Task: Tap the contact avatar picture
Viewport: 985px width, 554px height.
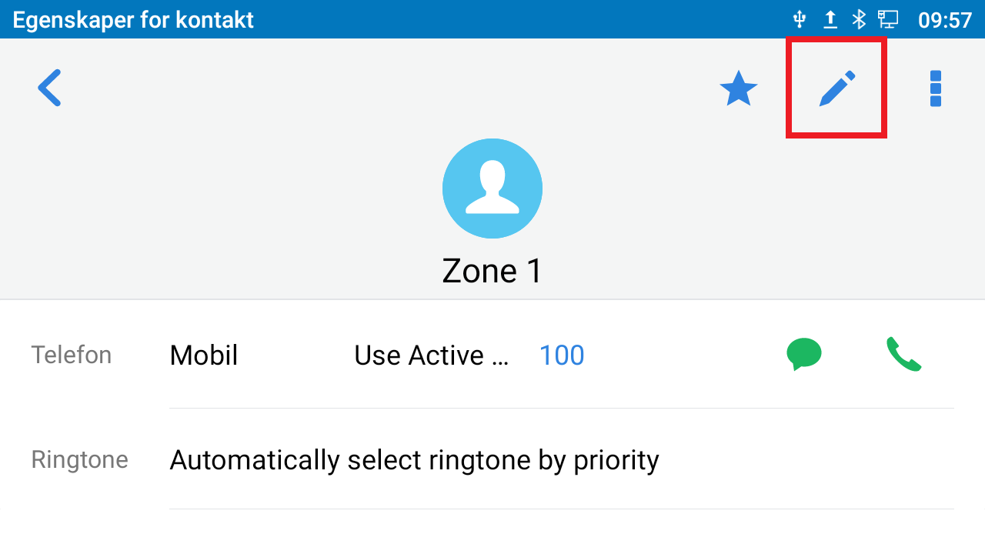Action: pos(492,189)
